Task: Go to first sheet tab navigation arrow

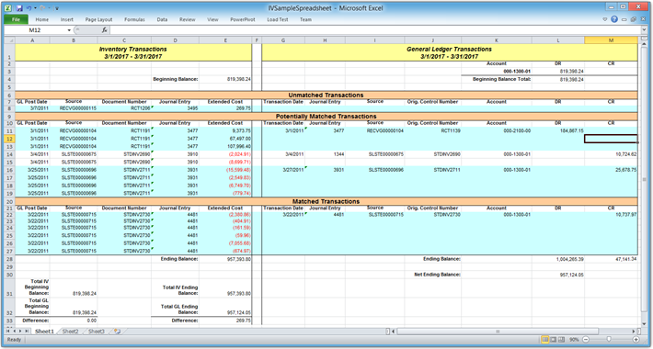Action: 8,332
